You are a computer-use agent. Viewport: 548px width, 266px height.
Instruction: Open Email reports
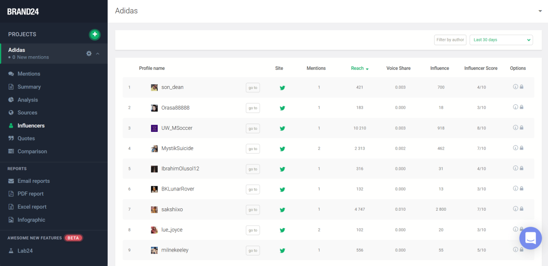[34, 181]
